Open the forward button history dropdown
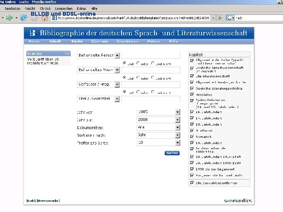This screenshot has height=212, width=283. pos(17,18)
